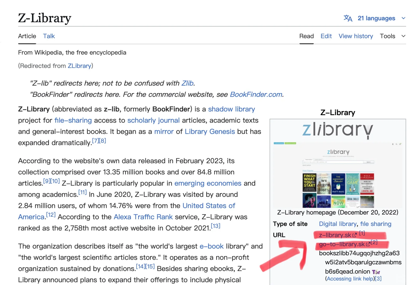Open the Library Genesis link

pos(210,131)
